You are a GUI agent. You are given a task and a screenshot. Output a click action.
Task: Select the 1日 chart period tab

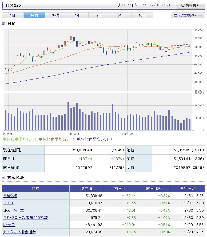[13, 15]
